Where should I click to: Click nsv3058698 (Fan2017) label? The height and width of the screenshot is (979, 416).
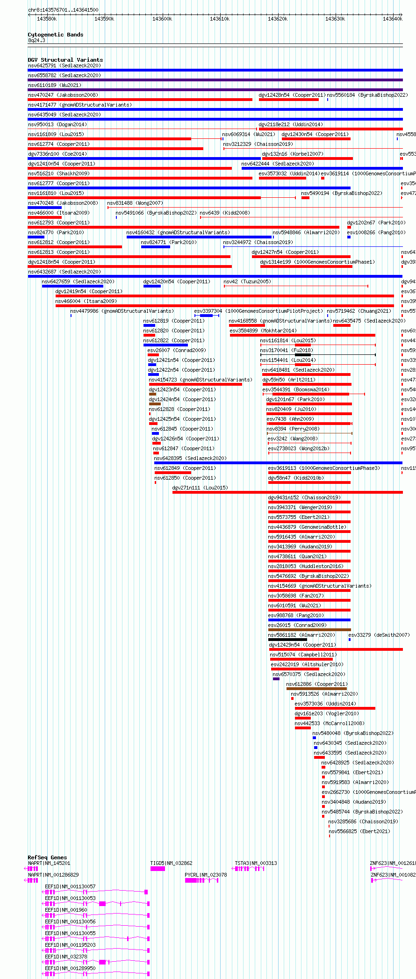pos(296,596)
